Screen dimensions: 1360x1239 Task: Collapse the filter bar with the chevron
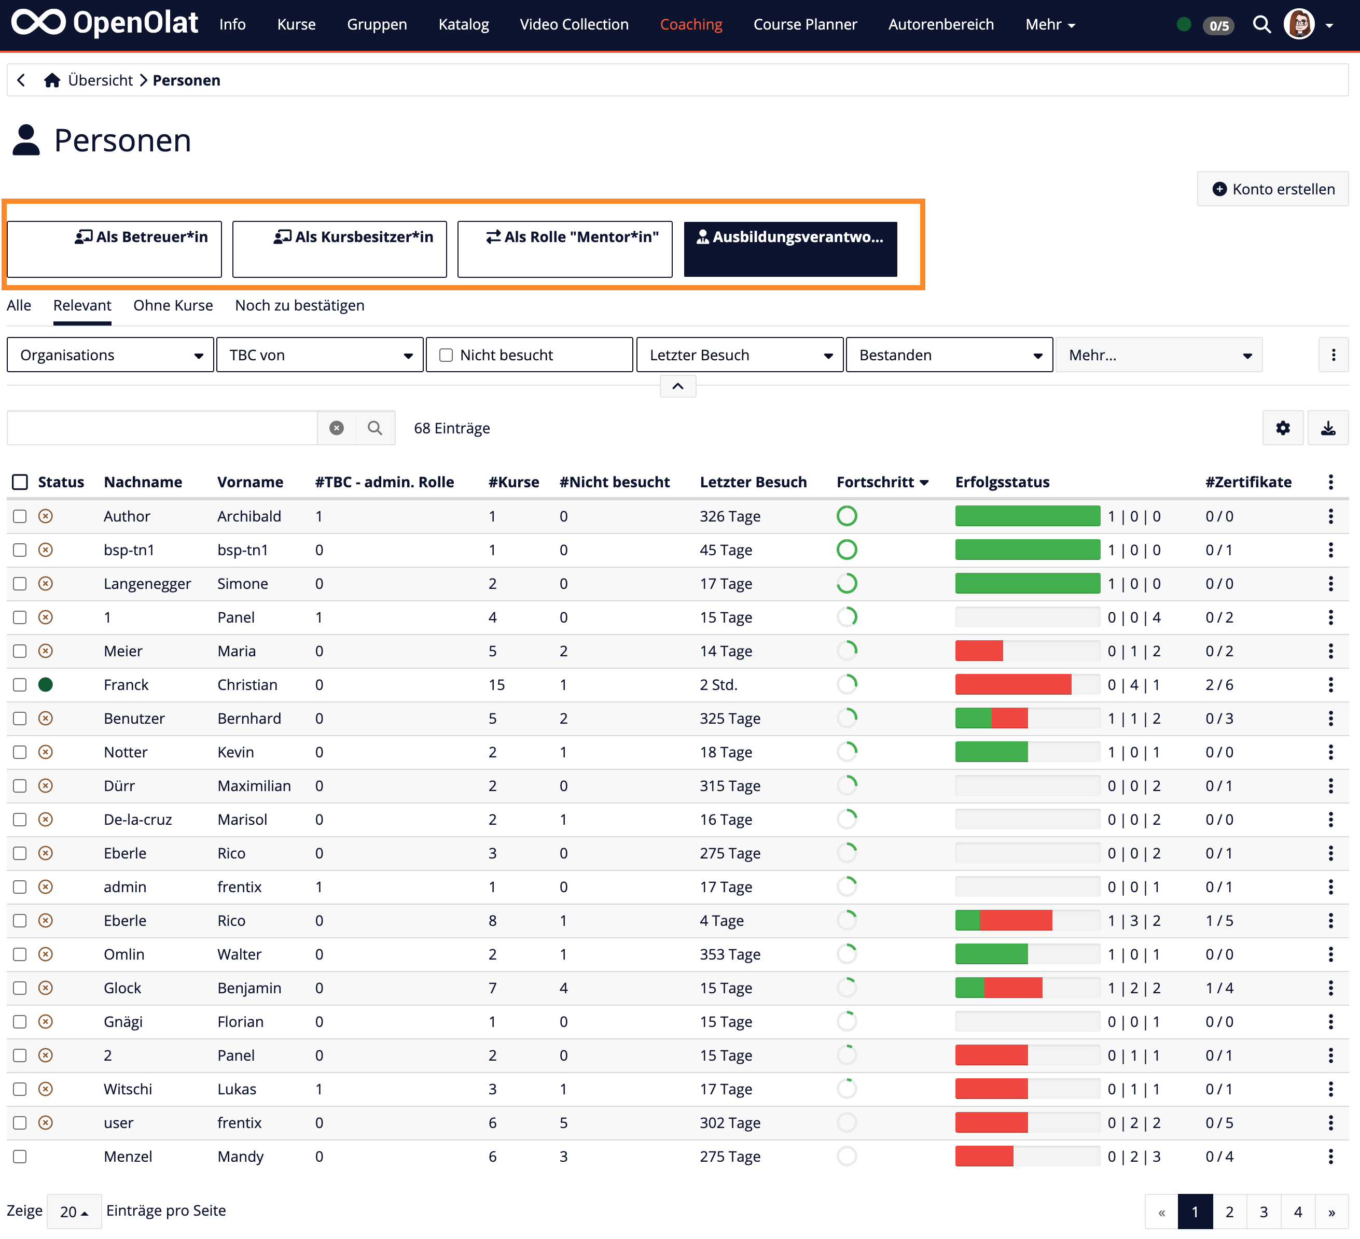pos(677,386)
